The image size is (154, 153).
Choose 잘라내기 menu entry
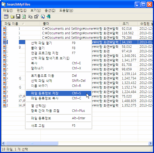coord(59,68)
